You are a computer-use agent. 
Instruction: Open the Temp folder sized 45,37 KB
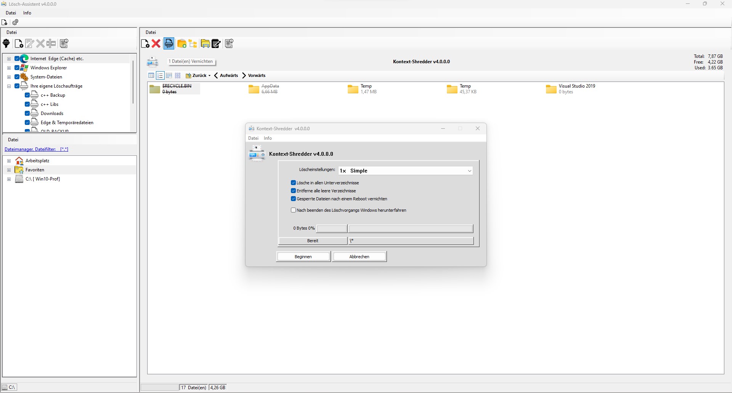[x=462, y=89]
